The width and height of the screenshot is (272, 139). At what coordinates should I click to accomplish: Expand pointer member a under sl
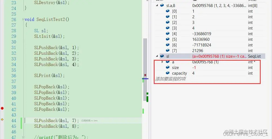(162, 62)
